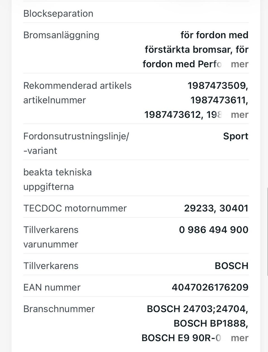This screenshot has height=352, width=268.
Task: Click BOSCH BP1888 in Branschnummer
Action: [x=209, y=324]
